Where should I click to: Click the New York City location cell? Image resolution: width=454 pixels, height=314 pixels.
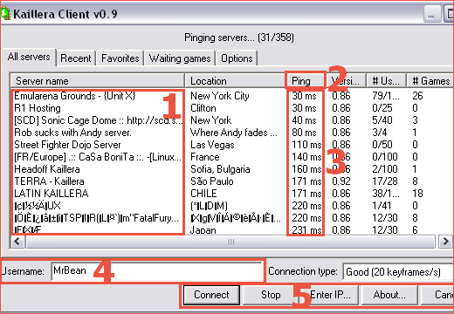click(220, 96)
